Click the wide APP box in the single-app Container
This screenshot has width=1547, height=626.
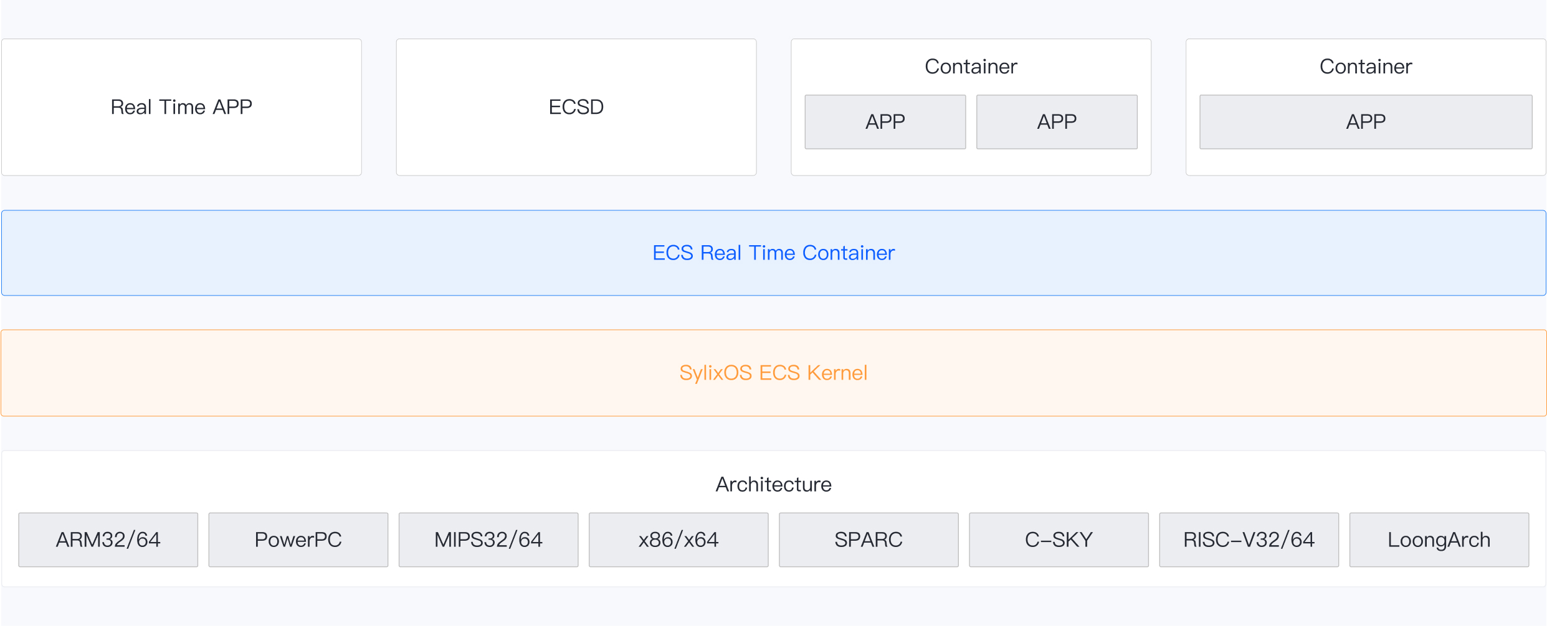click(1366, 122)
